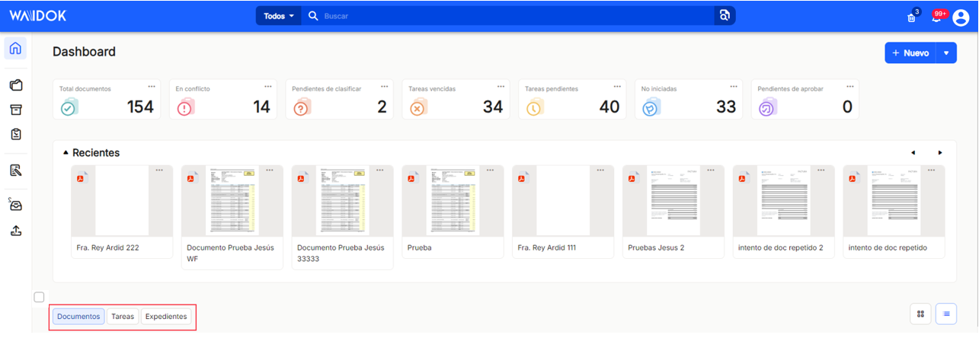Viewport: 979px width, 338px height.
Task: Open Fra. Rey Ardid 111 thumbnail
Action: pos(562,201)
